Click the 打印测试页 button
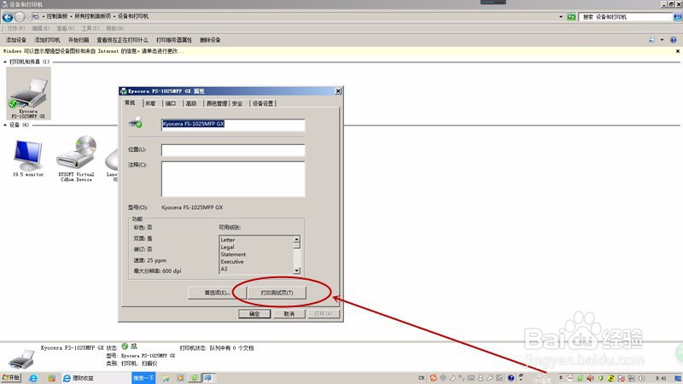The width and height of the screenshot is (683, 384). (x=277, y=293)
